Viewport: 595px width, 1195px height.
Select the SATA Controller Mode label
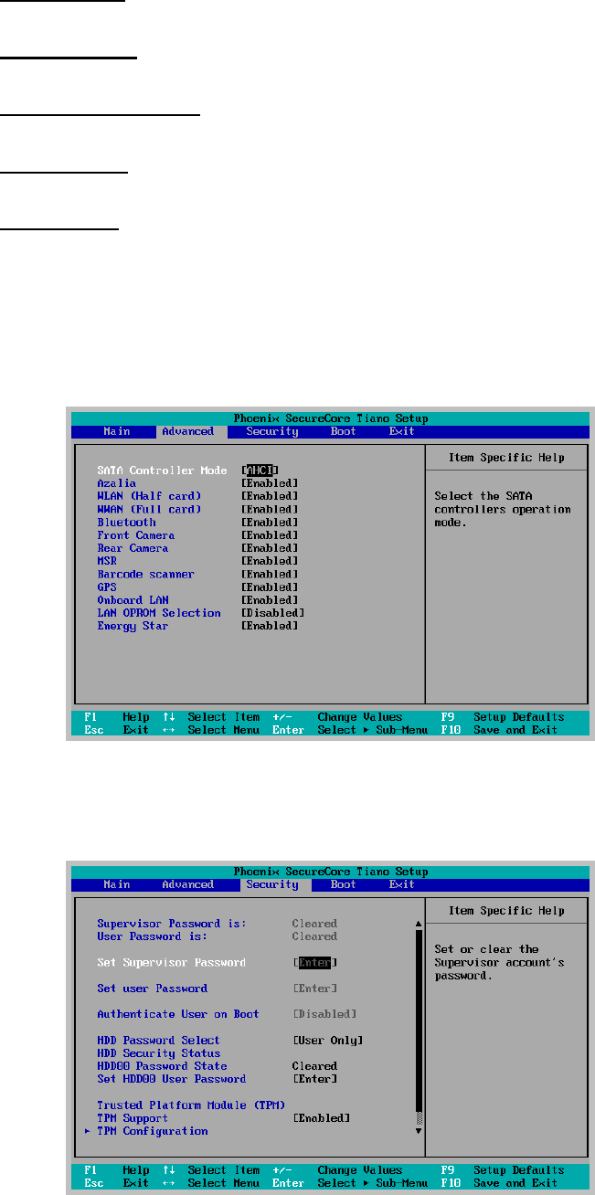pos(162,471)
